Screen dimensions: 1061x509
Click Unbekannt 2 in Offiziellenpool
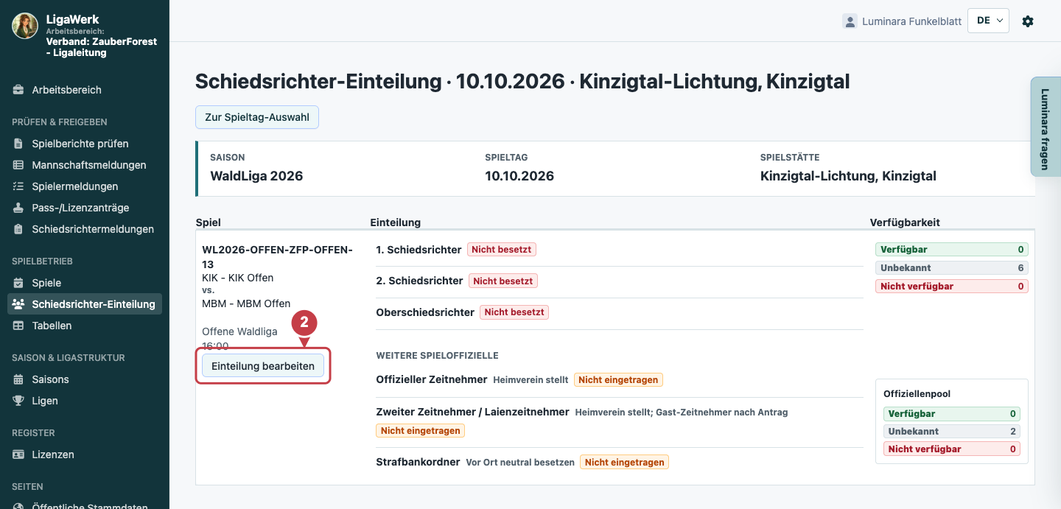[x=952, y=432]
